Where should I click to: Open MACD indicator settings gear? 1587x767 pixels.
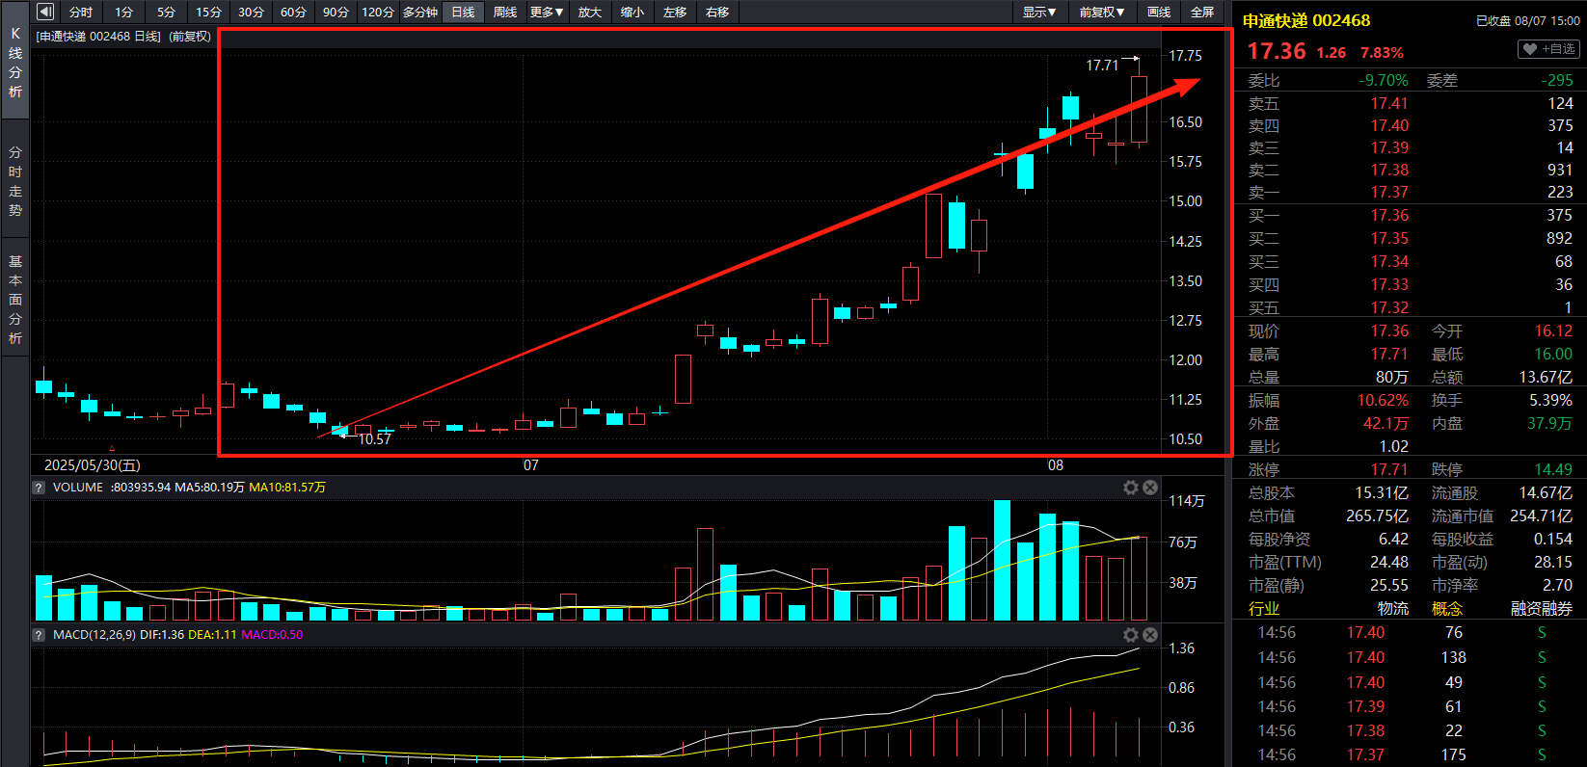point(1131,635)
